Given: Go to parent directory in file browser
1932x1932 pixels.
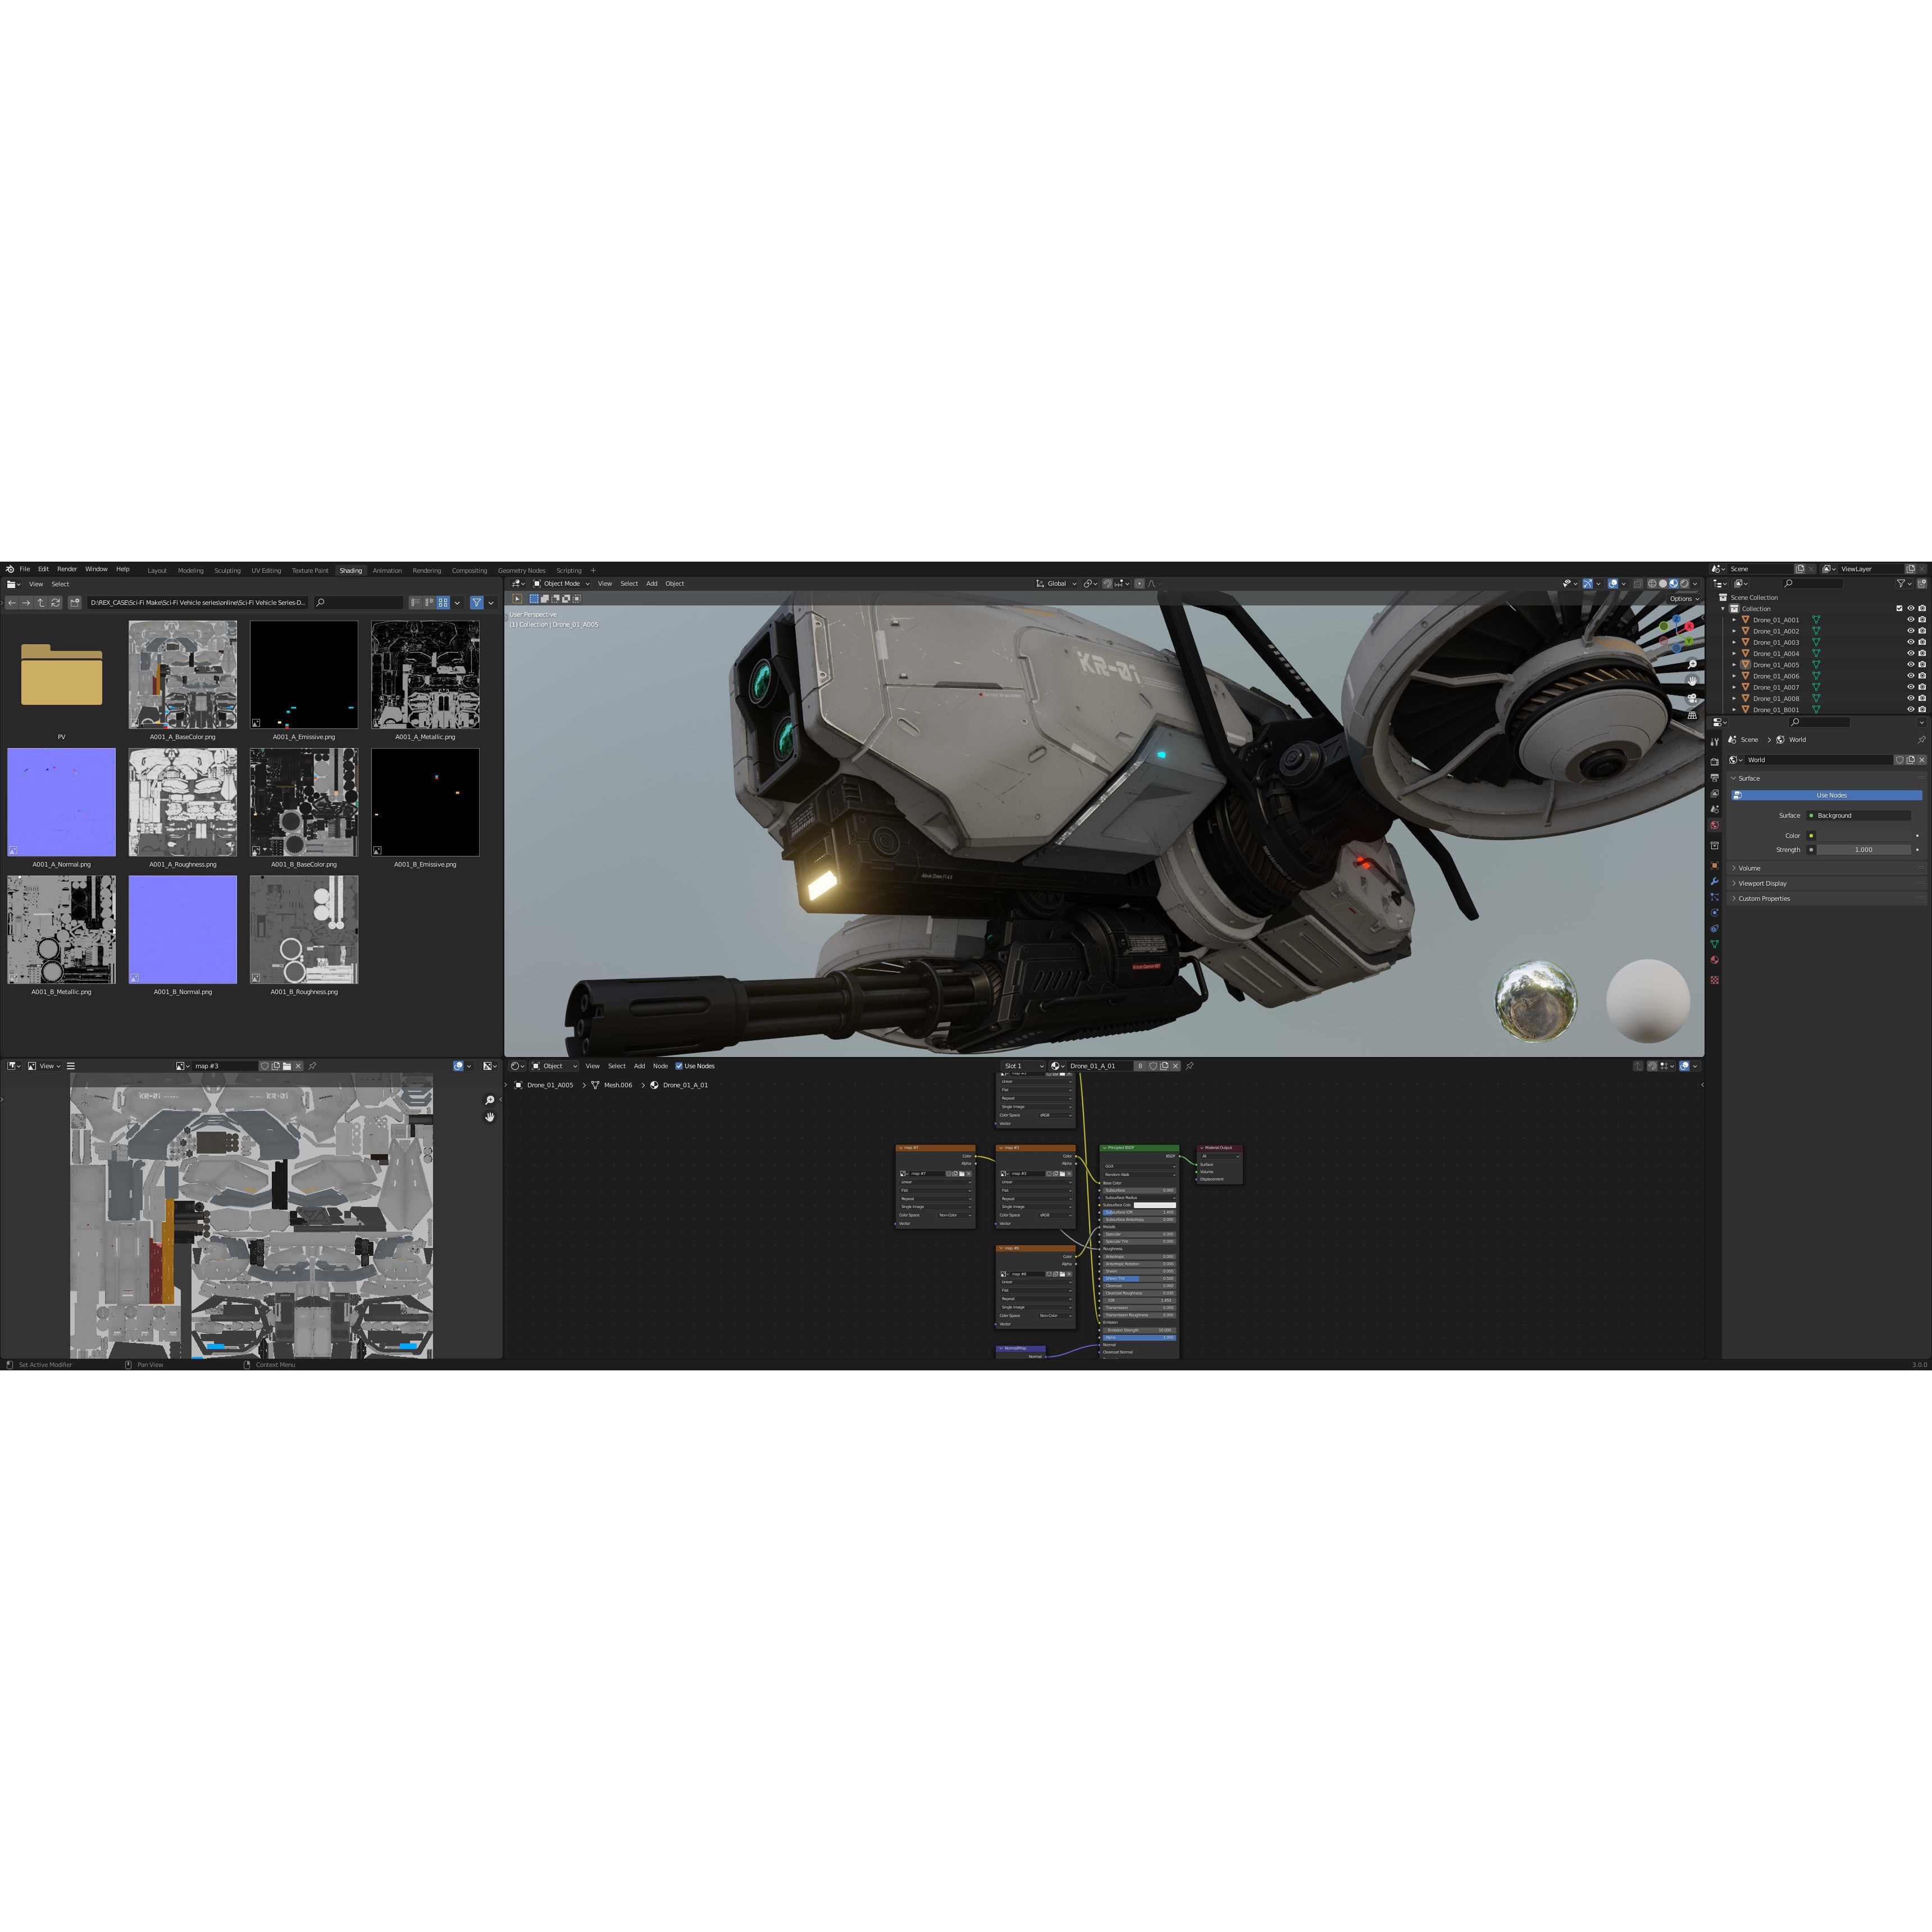Looking at the screenshot, I should [x=41, y=602].
